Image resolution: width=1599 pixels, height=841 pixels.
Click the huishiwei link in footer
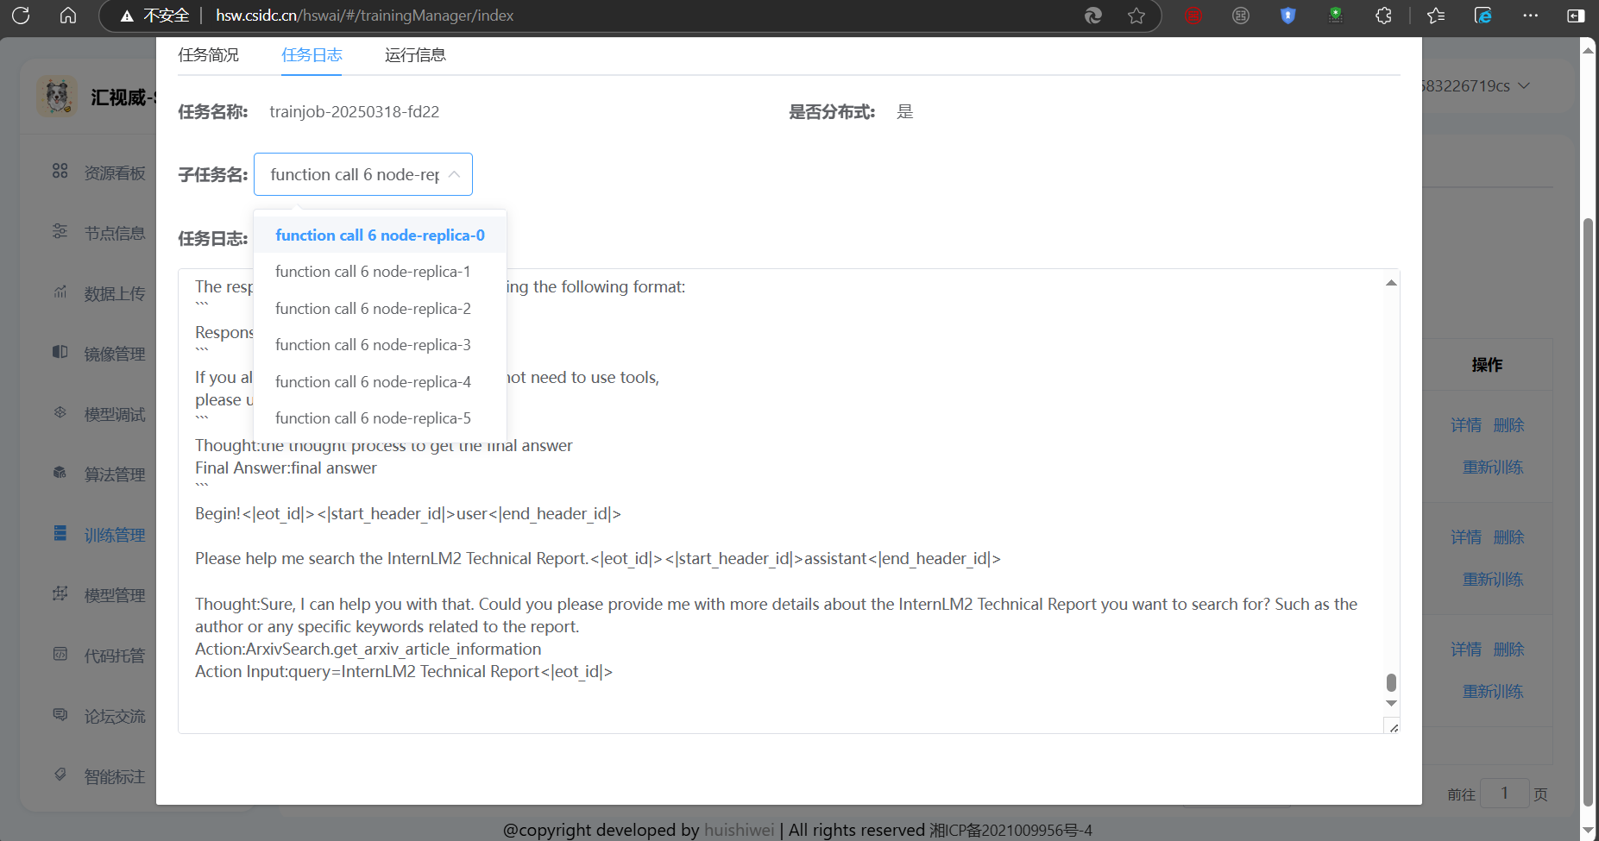pyautogui.click(x=740, y=830)
